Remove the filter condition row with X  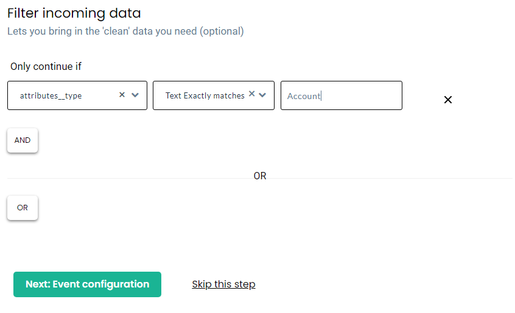point(448,100)
